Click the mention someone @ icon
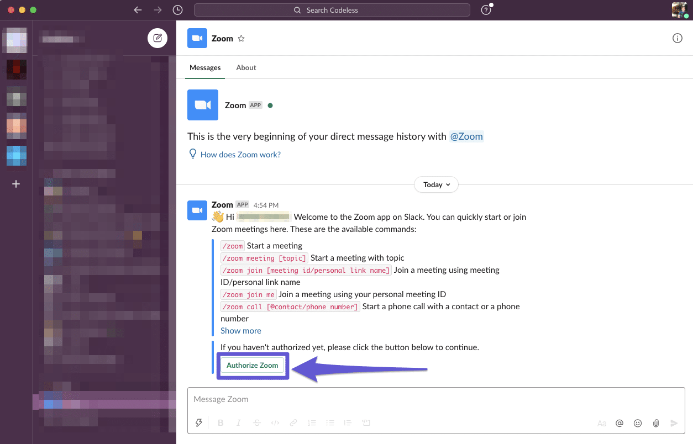 pos(620,423)
